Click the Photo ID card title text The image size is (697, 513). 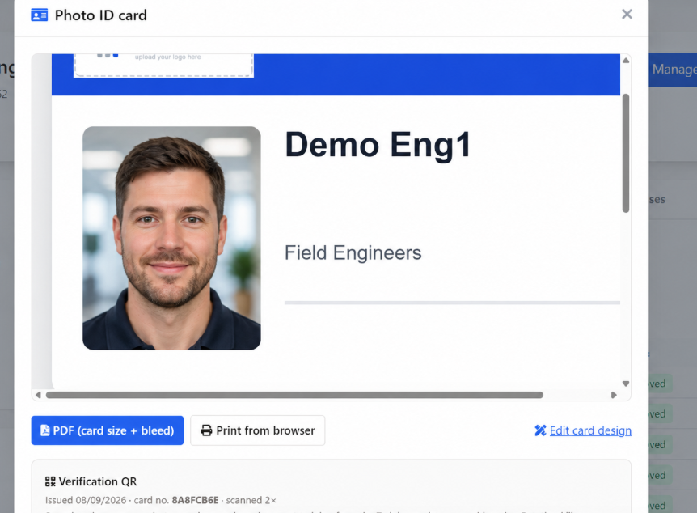(100, 15)
